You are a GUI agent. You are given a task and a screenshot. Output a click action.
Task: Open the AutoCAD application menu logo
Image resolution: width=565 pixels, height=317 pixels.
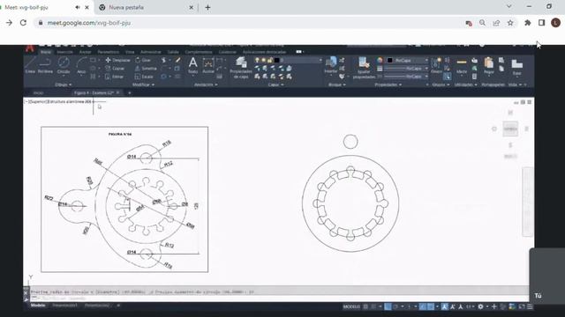tap(30, 48)
